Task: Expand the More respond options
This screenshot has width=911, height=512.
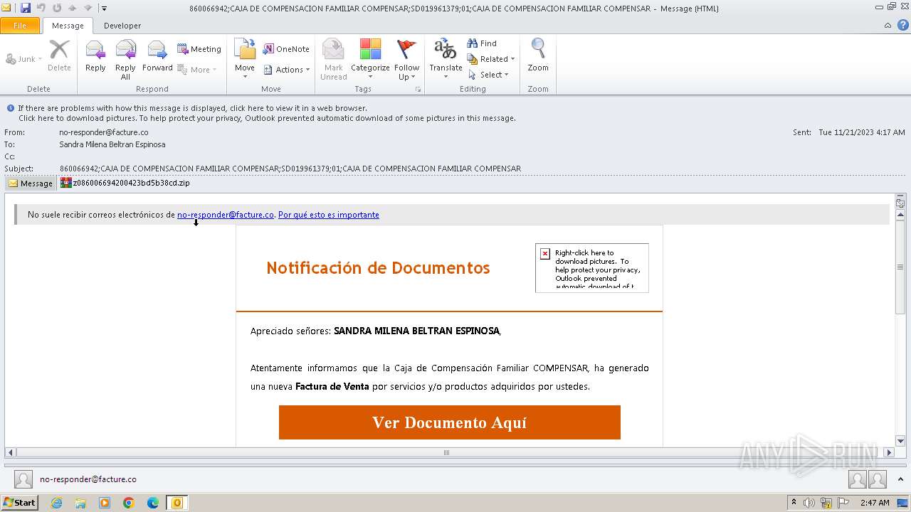Action: click(x=197, y=70)
